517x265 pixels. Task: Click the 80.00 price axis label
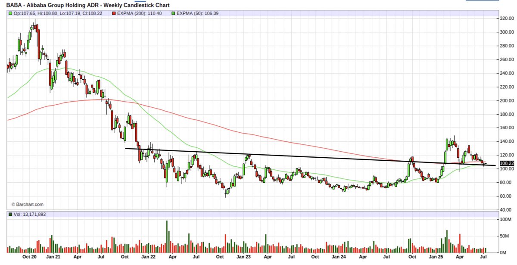(x=506, y=182)
